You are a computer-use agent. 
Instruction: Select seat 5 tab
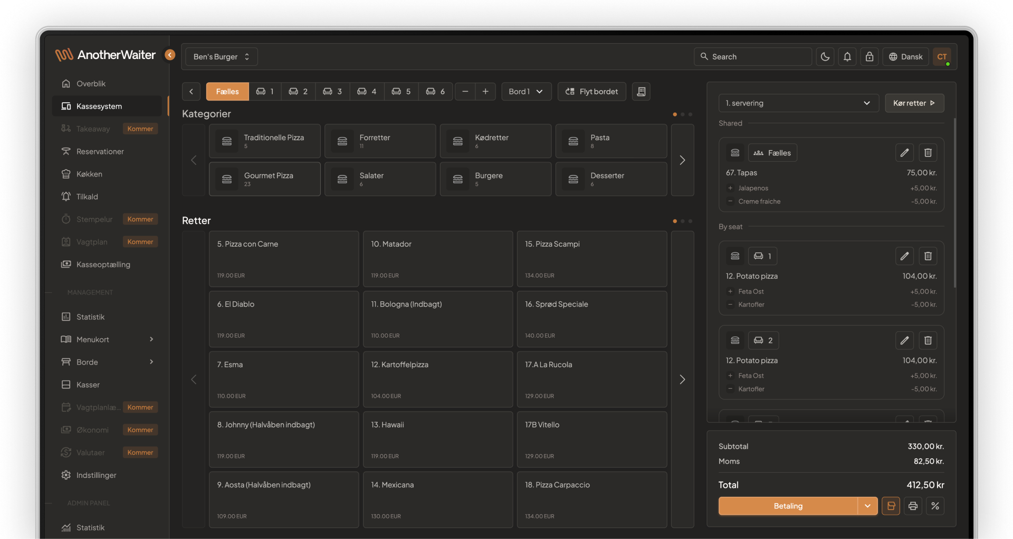[x=401, y=92]
